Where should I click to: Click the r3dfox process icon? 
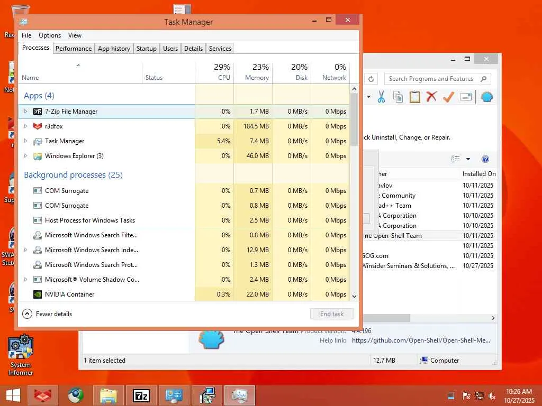tap(38, 126)
